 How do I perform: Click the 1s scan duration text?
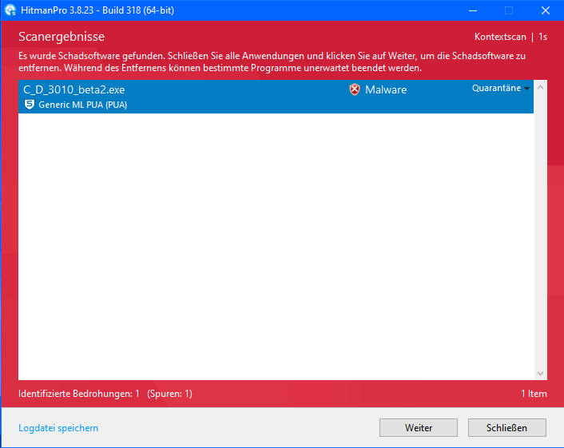point(542,37)
